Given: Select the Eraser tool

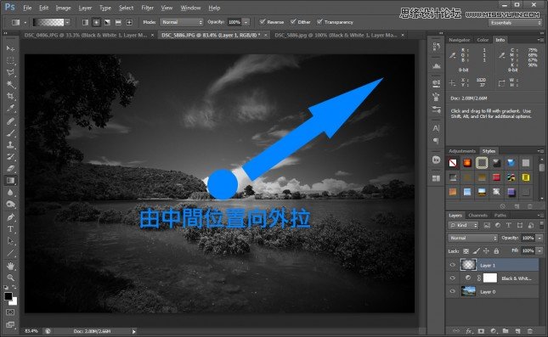Looking at the screenshot, I should click(x=10, y=168).
